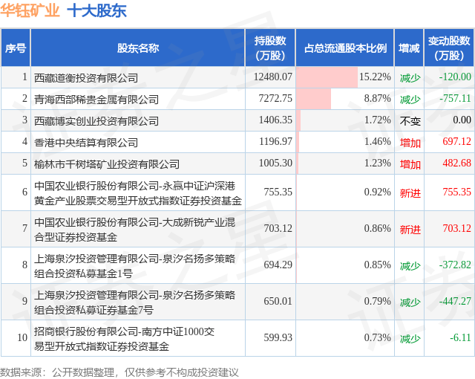The image size is (475, 379).
Task: Click 不变 status in row 3
Action: [x=410, y=121]
